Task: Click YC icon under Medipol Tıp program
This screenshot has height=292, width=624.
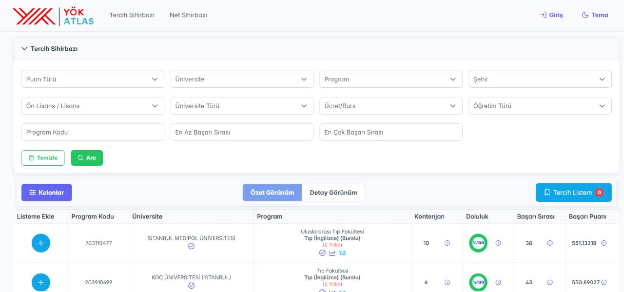Action: tap(343, 253)
